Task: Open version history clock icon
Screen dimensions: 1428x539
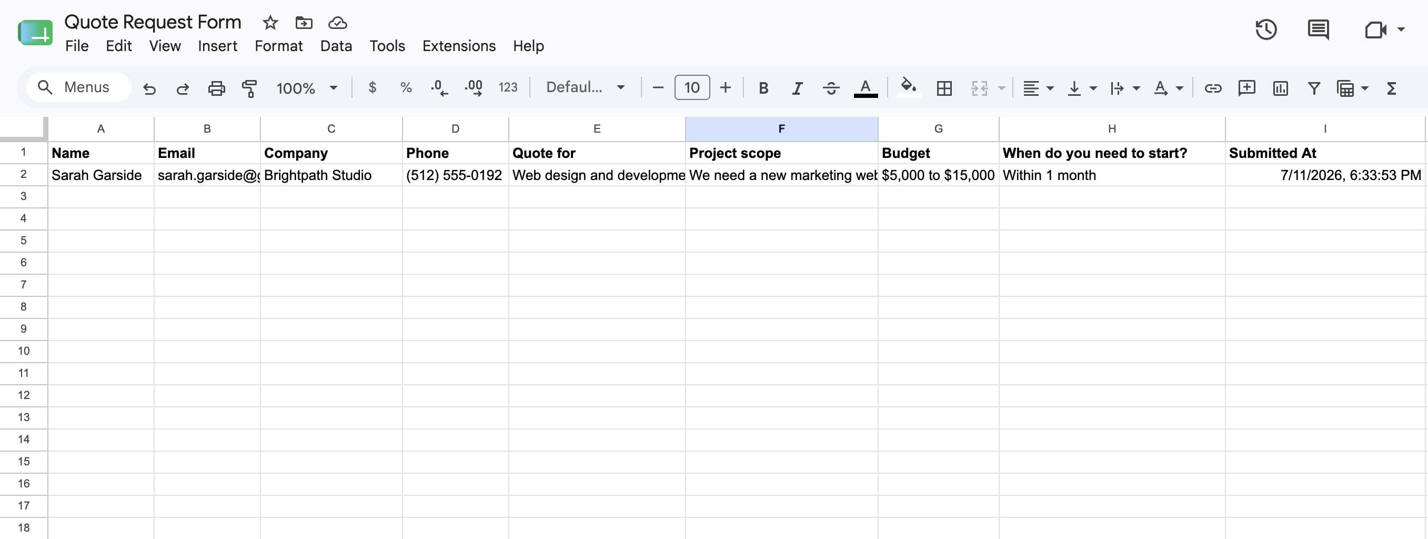Action: coord(1265,29)
